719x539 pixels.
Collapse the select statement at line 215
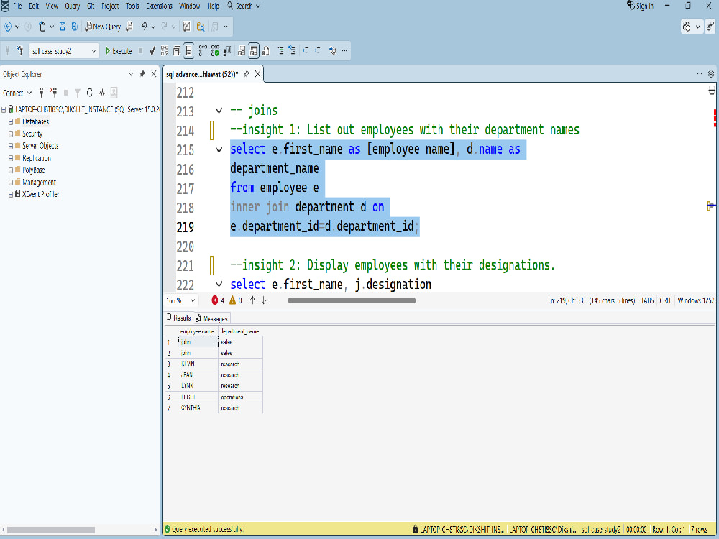tap(219, 149)
